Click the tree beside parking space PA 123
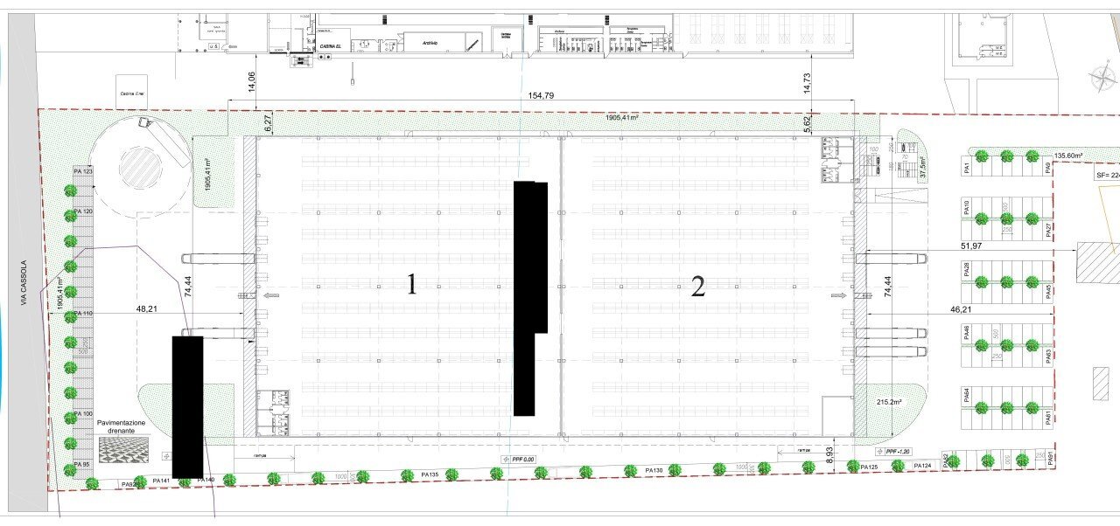 [x=70, y=190]
